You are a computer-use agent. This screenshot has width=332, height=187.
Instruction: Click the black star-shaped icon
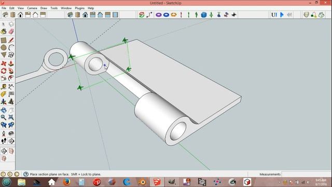point(234,15)
